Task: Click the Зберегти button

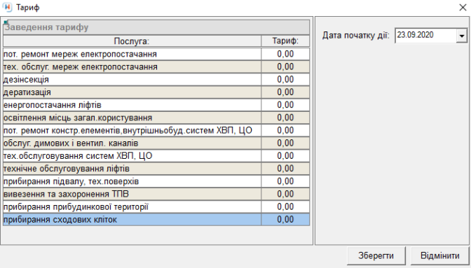Action: coord(376,255)
